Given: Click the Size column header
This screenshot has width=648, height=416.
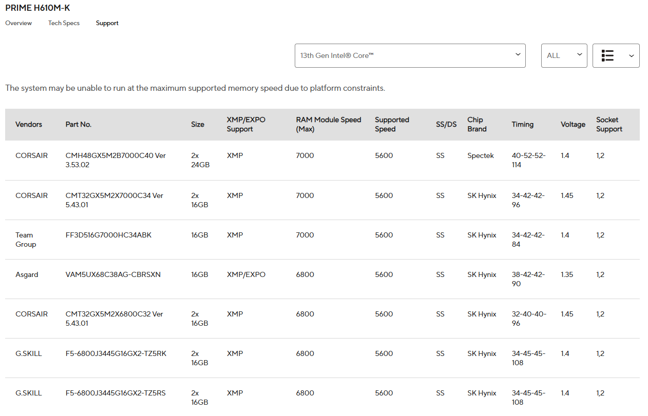Looking at the screenshot, I should [198, 124].
